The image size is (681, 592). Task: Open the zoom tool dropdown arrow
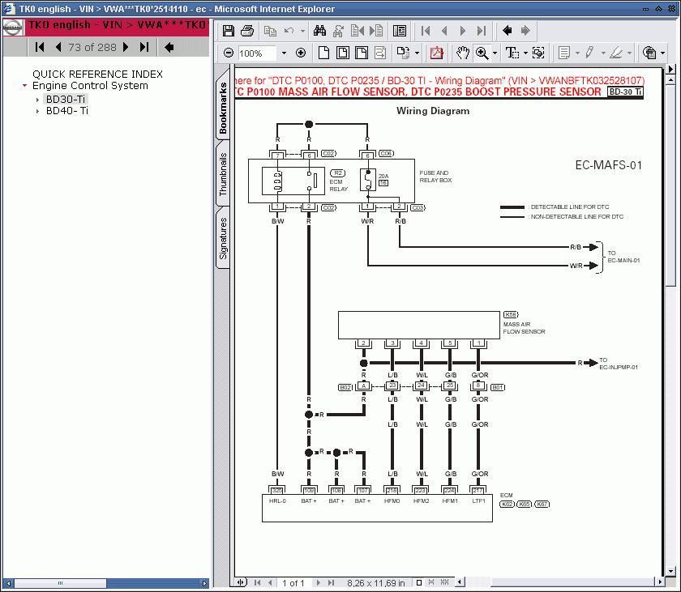pos(495,53)
